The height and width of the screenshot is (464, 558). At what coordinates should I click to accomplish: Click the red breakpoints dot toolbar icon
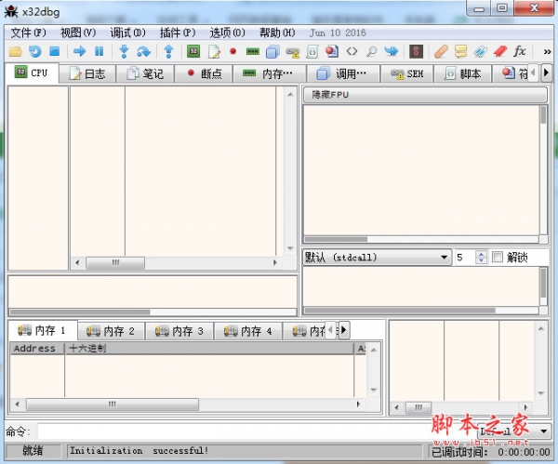click(x=233, y=51)
